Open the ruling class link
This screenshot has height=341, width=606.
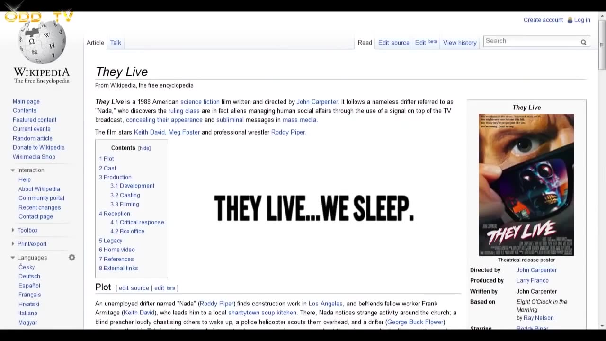[184, 111]
